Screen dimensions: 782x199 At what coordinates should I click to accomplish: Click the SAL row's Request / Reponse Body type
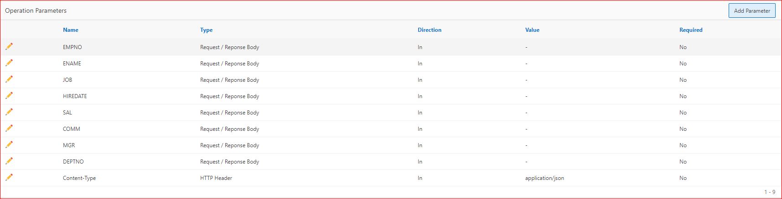[x=229, y=113]
